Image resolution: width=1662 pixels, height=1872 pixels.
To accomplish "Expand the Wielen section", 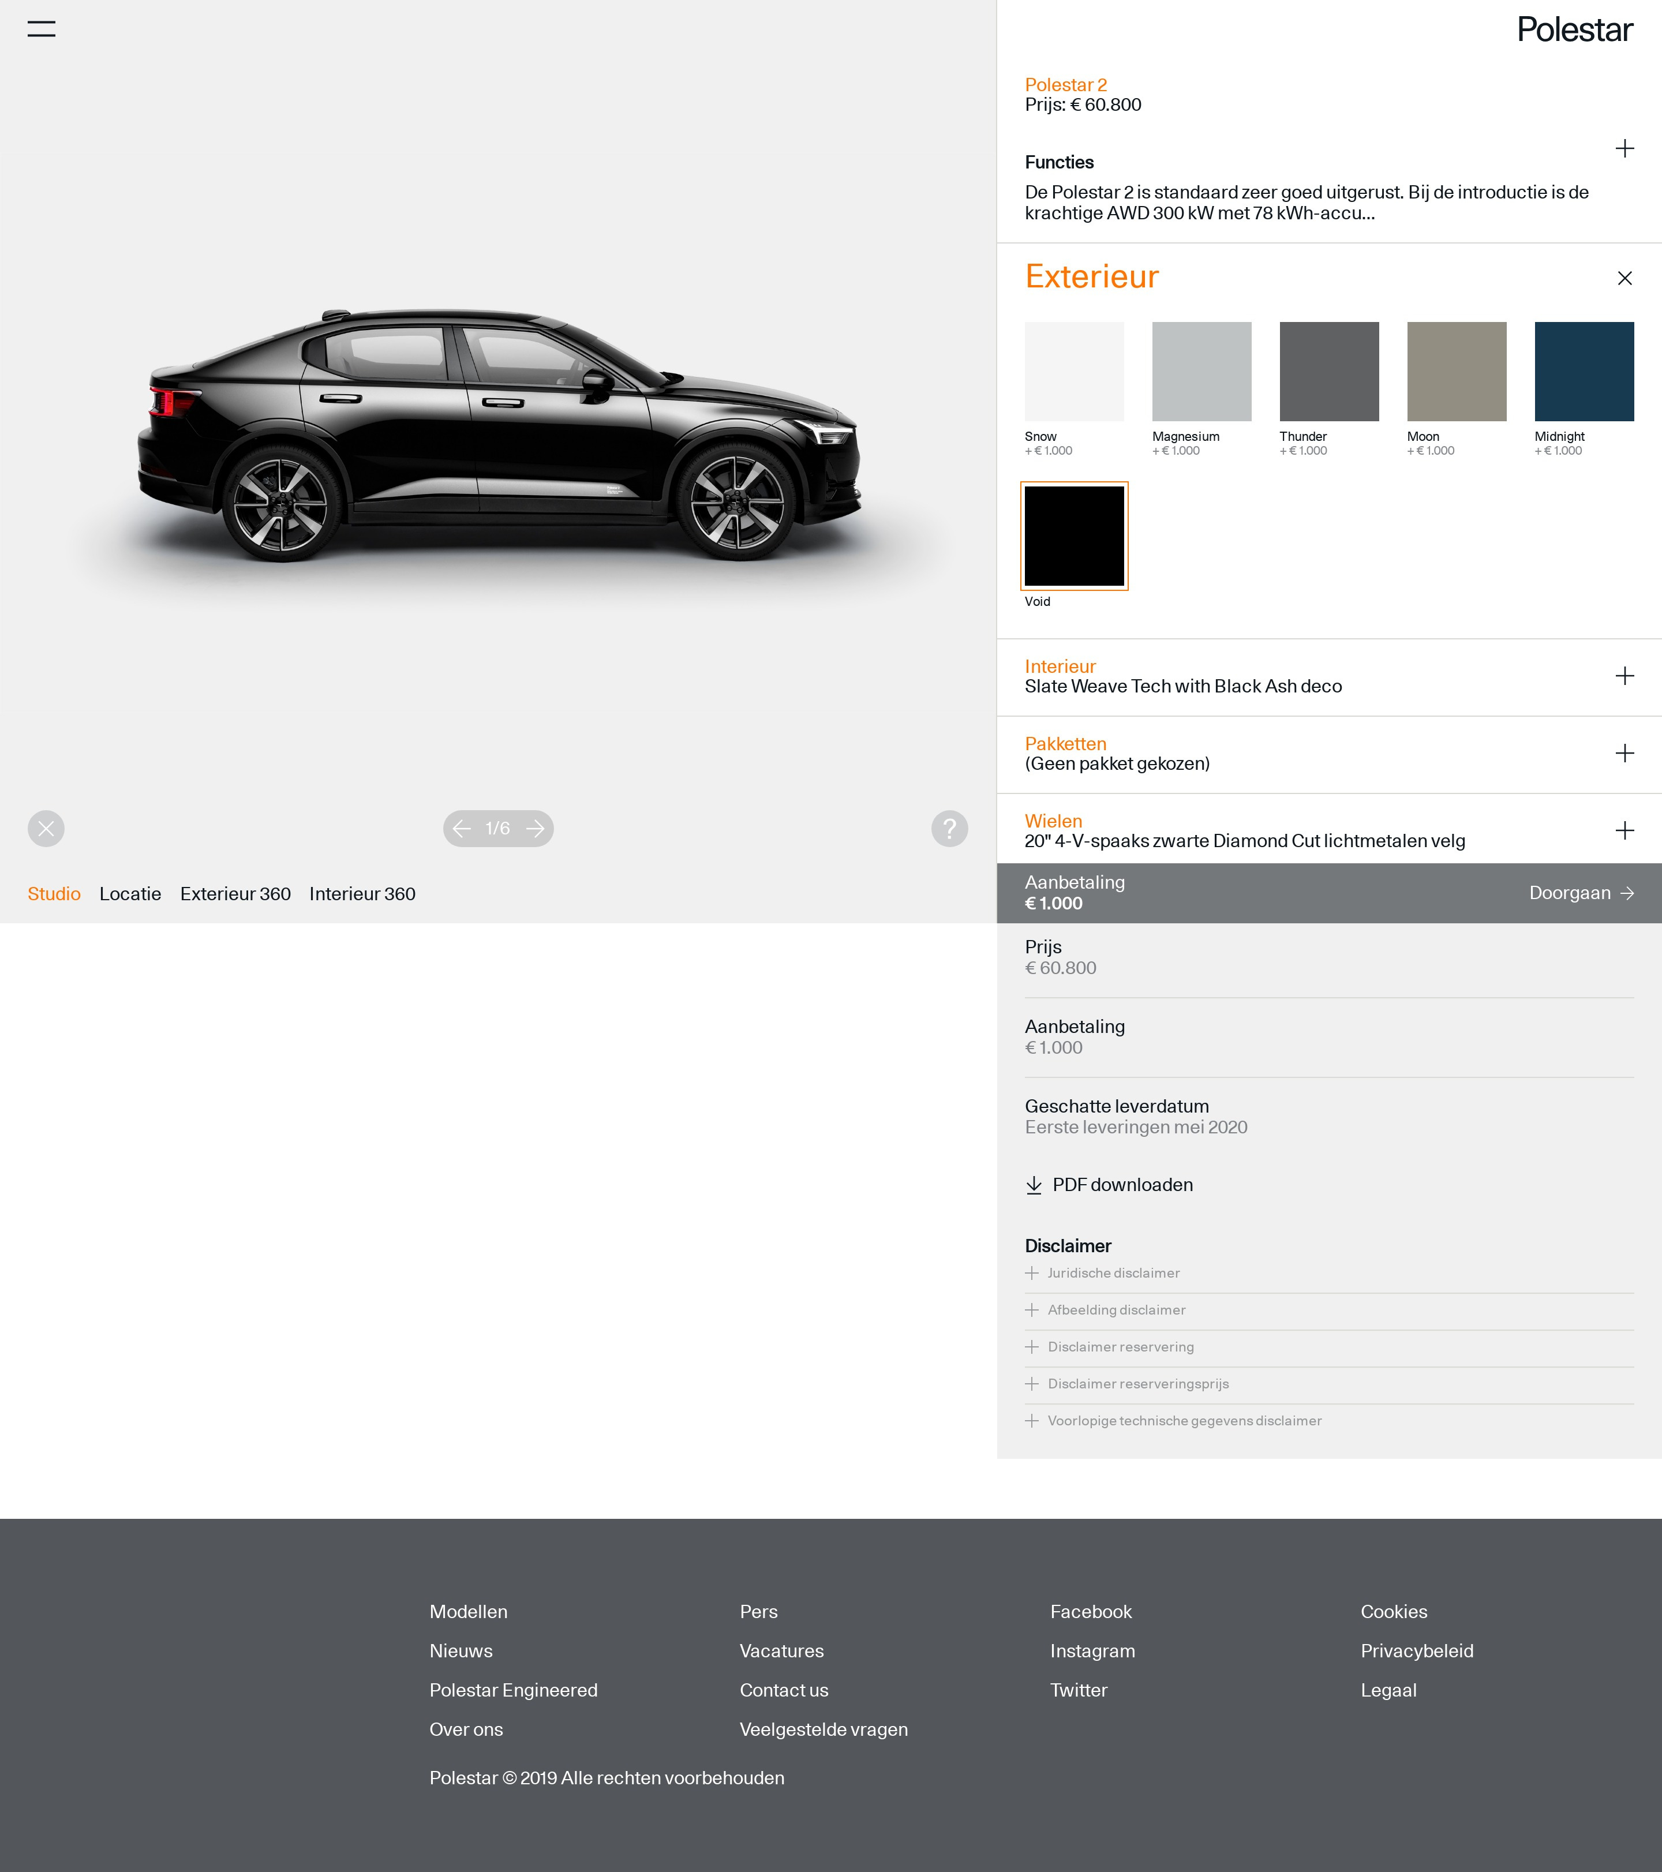I will click(x=1623, y=830).
